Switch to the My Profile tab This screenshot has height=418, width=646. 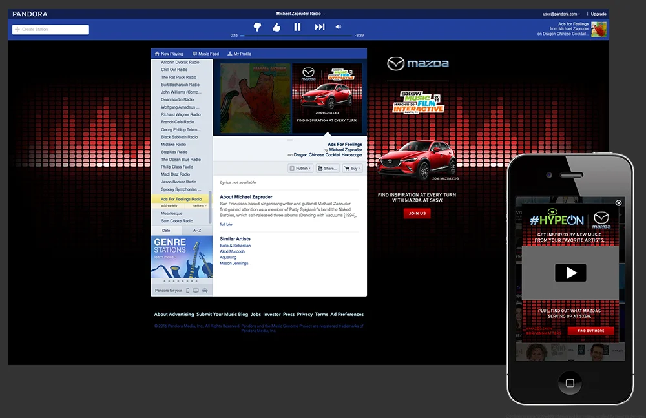[240, 54]
